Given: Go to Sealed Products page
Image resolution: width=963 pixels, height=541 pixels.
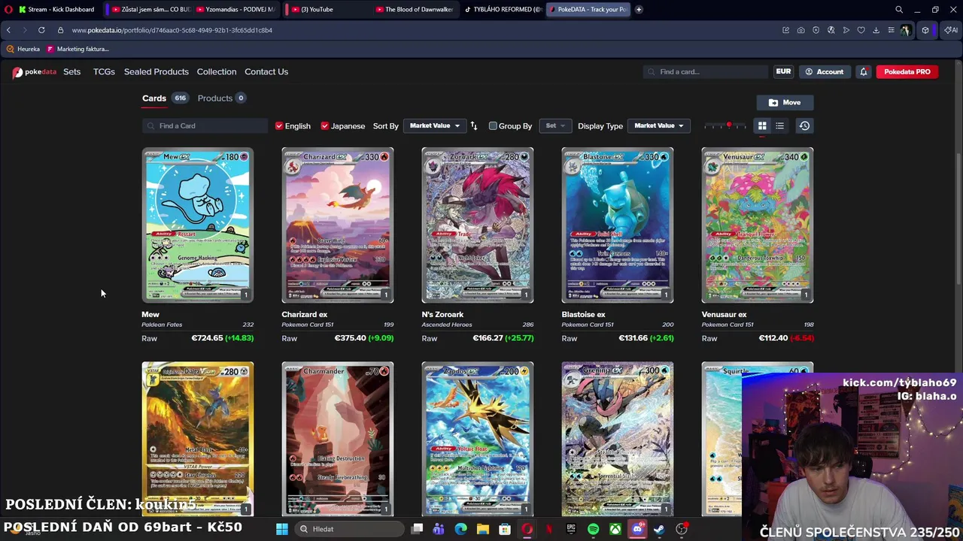Looking at the screenshot, I should click(x=156, y=71).
